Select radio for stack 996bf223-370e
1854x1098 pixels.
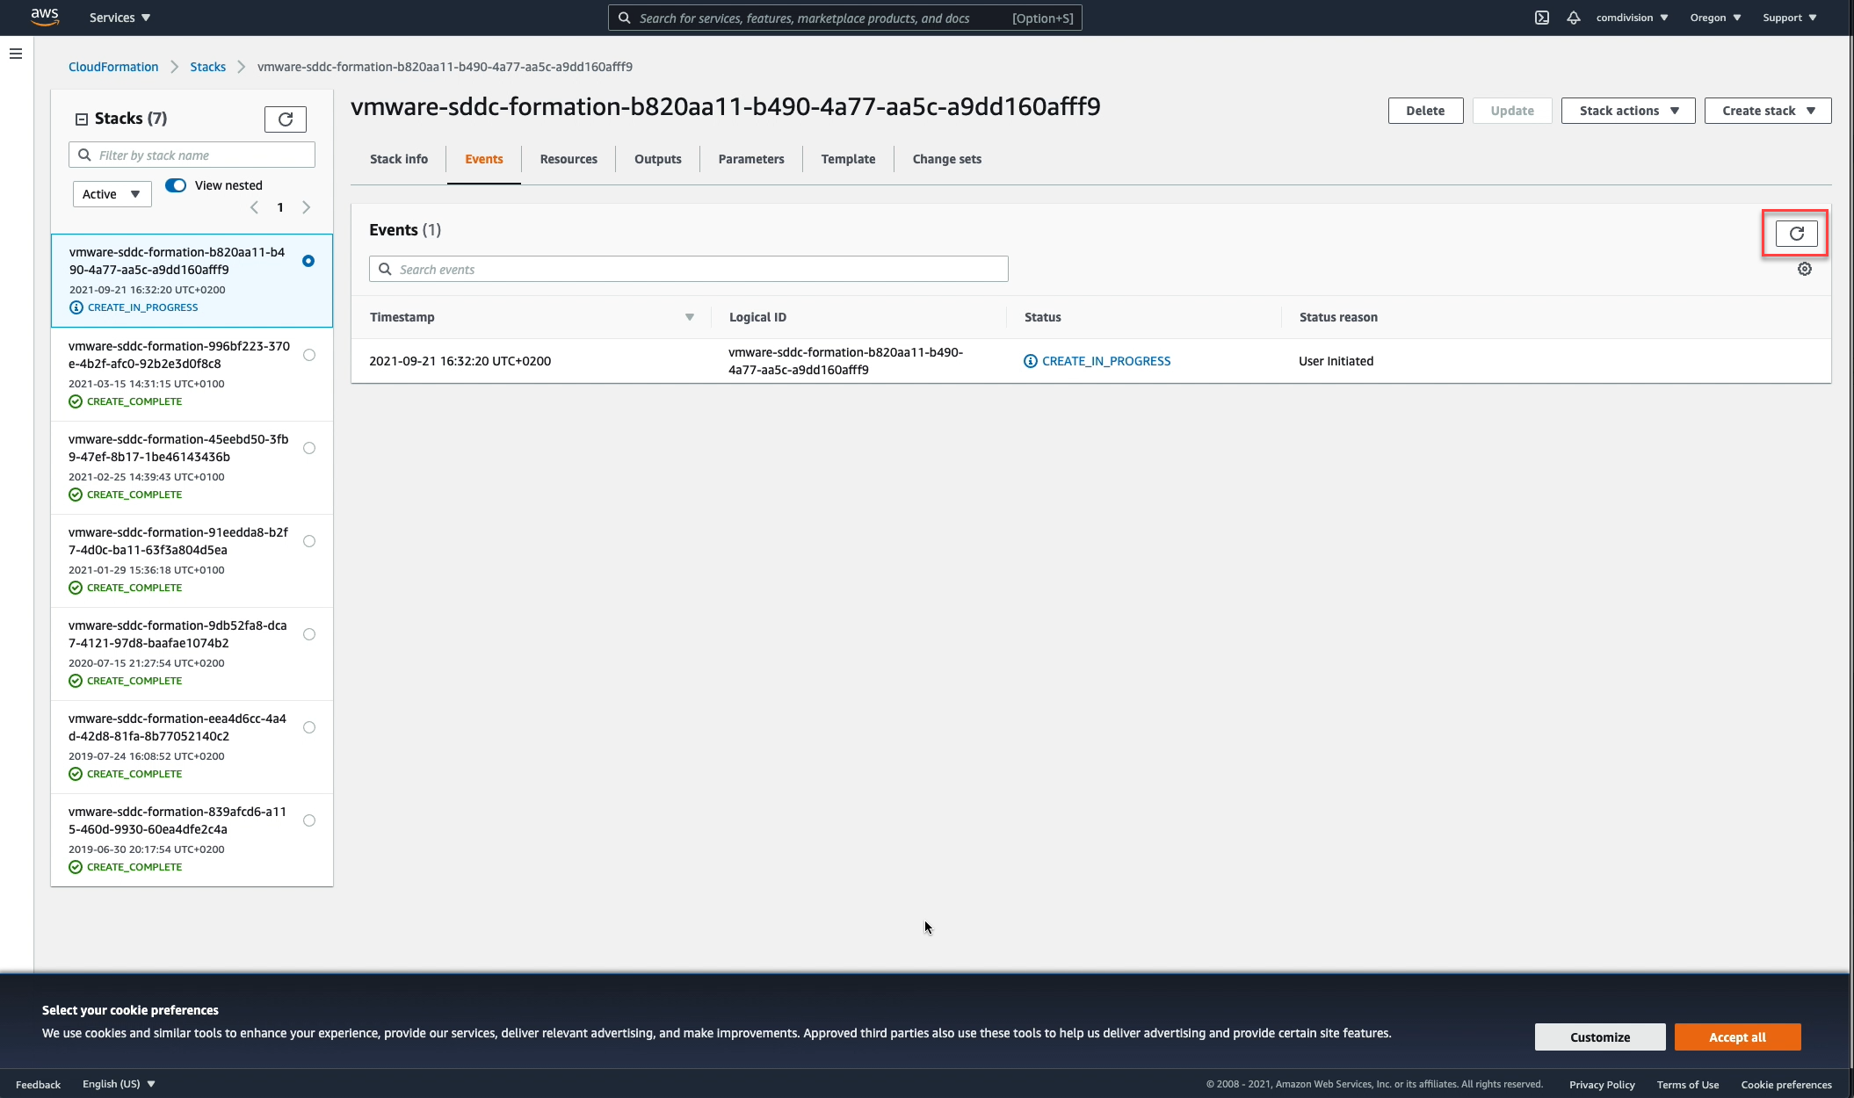click(309, 355)
